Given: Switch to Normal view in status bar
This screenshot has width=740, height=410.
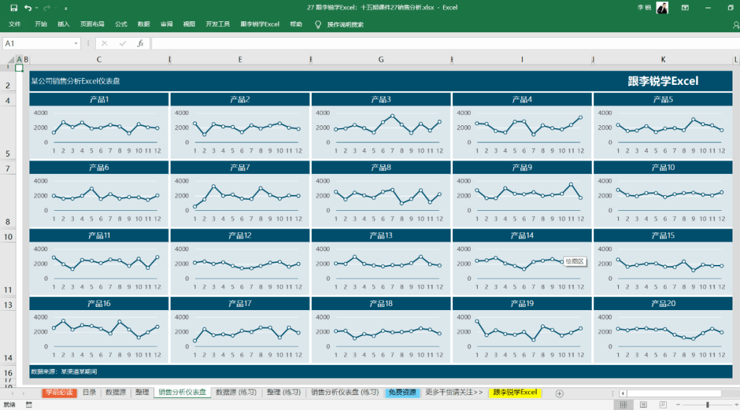Looking at the screenshot, I should 624,405.
